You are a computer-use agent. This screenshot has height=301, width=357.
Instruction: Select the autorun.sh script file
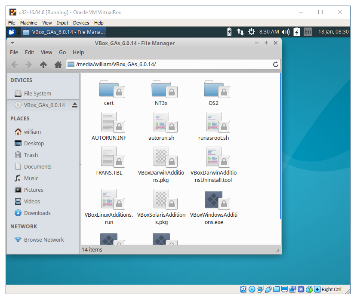[161, 122]
